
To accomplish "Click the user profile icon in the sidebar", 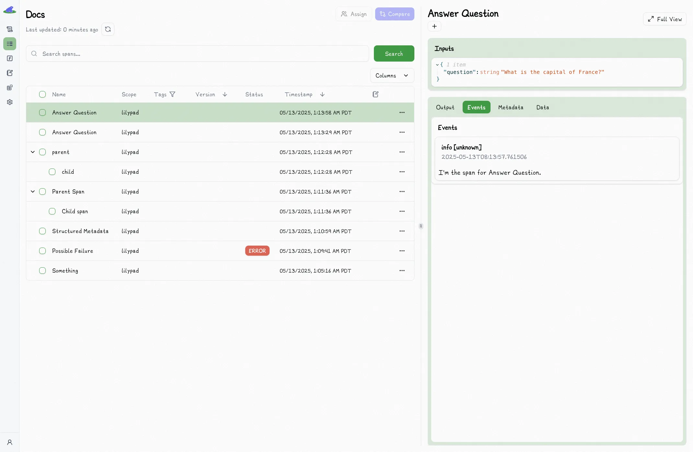I will click(x=10, y=442).
